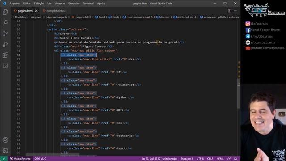
Task: Open the Executar menu
Action: (x=74, y=4)
